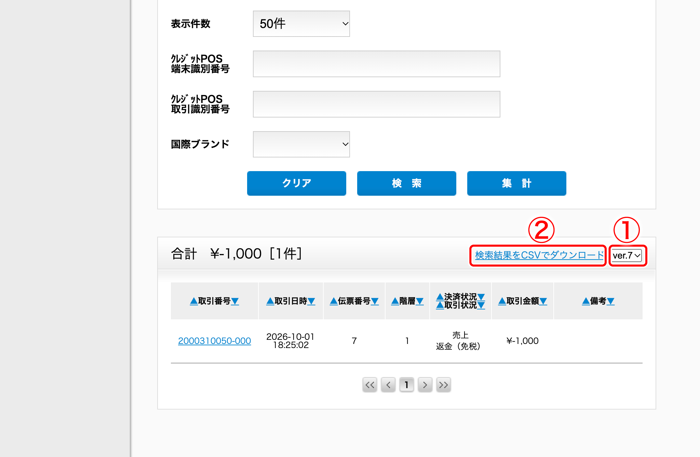Sort 決済状況 ascending with up arrow
The height and width of the screenshot is (457, 700).
pyautogui.click(x=440, y=297)
